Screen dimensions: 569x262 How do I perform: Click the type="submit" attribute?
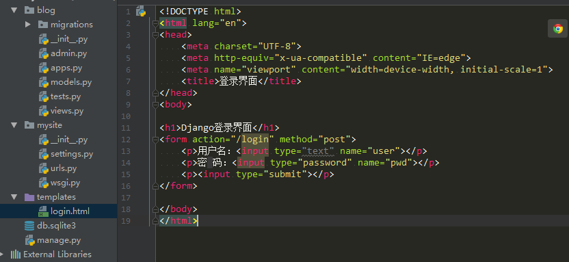(x=272, y=174)
